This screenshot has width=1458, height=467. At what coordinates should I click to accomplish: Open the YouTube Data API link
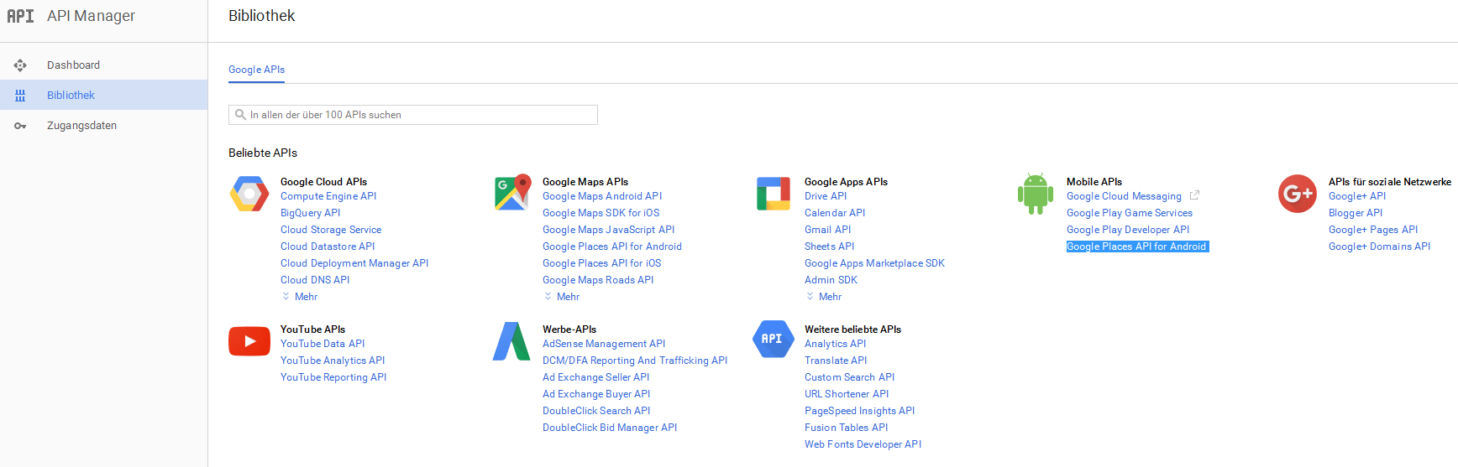pyautogui.click(x=323, y=344)
